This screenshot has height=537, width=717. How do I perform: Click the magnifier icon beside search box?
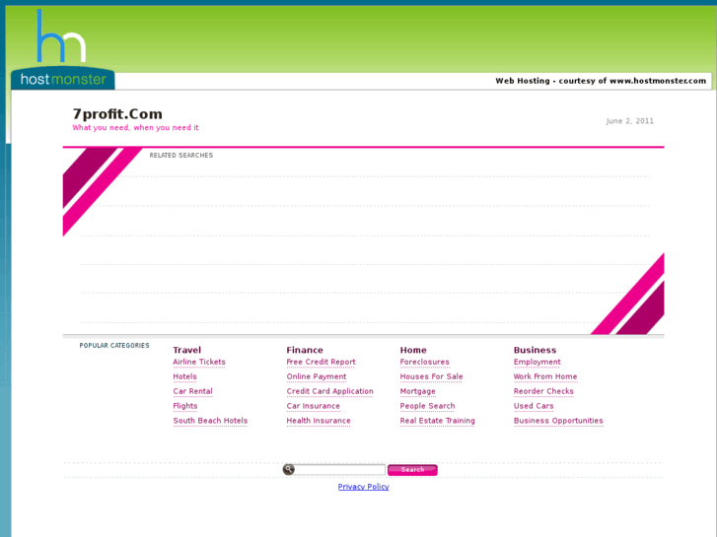click(289, 469)
